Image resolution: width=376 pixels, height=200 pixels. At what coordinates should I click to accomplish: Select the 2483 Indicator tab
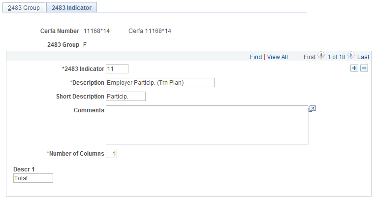tap(71, 8)
